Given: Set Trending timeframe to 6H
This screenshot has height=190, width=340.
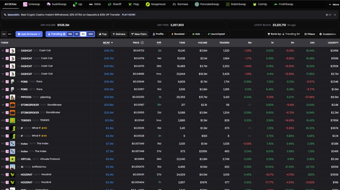Looking at the screenshot, I should point(83,34).
